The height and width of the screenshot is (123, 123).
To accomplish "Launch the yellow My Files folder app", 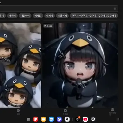I will point(44,119).
